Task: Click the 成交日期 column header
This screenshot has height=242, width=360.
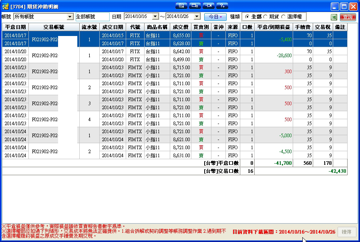Action: 113,27
